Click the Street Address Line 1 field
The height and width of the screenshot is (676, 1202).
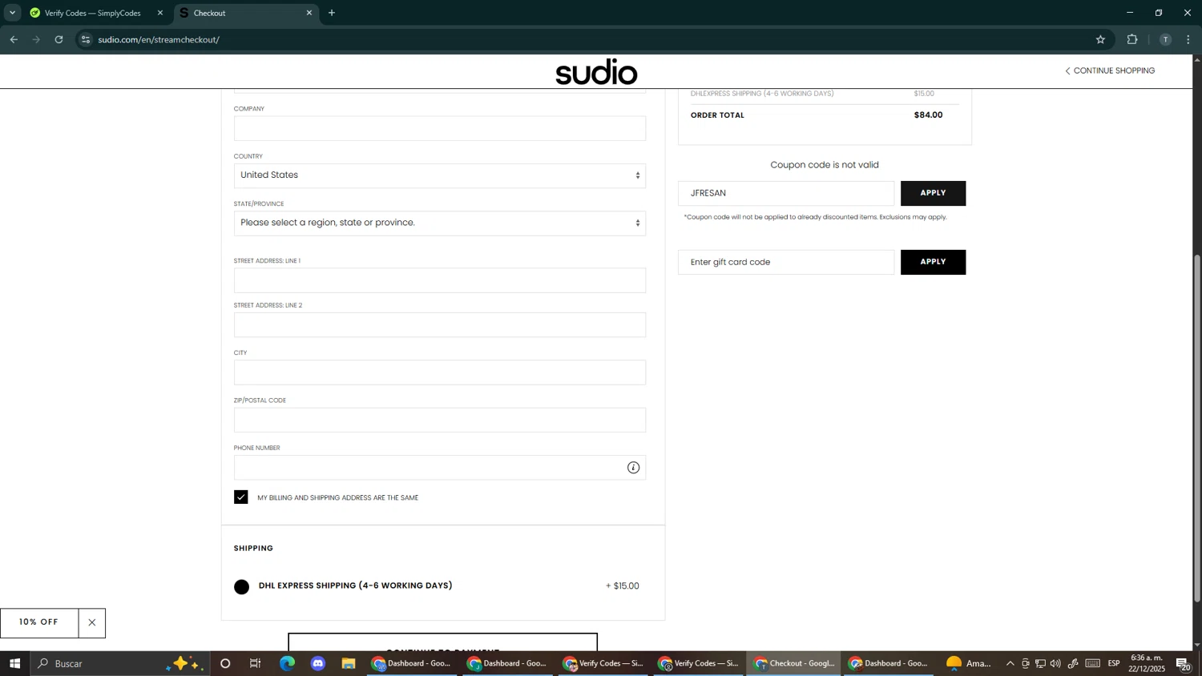point(440,280)
